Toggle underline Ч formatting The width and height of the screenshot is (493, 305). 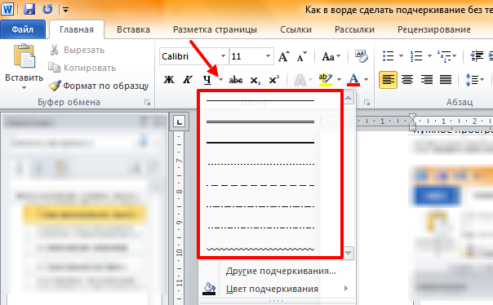tap(207, 79)
